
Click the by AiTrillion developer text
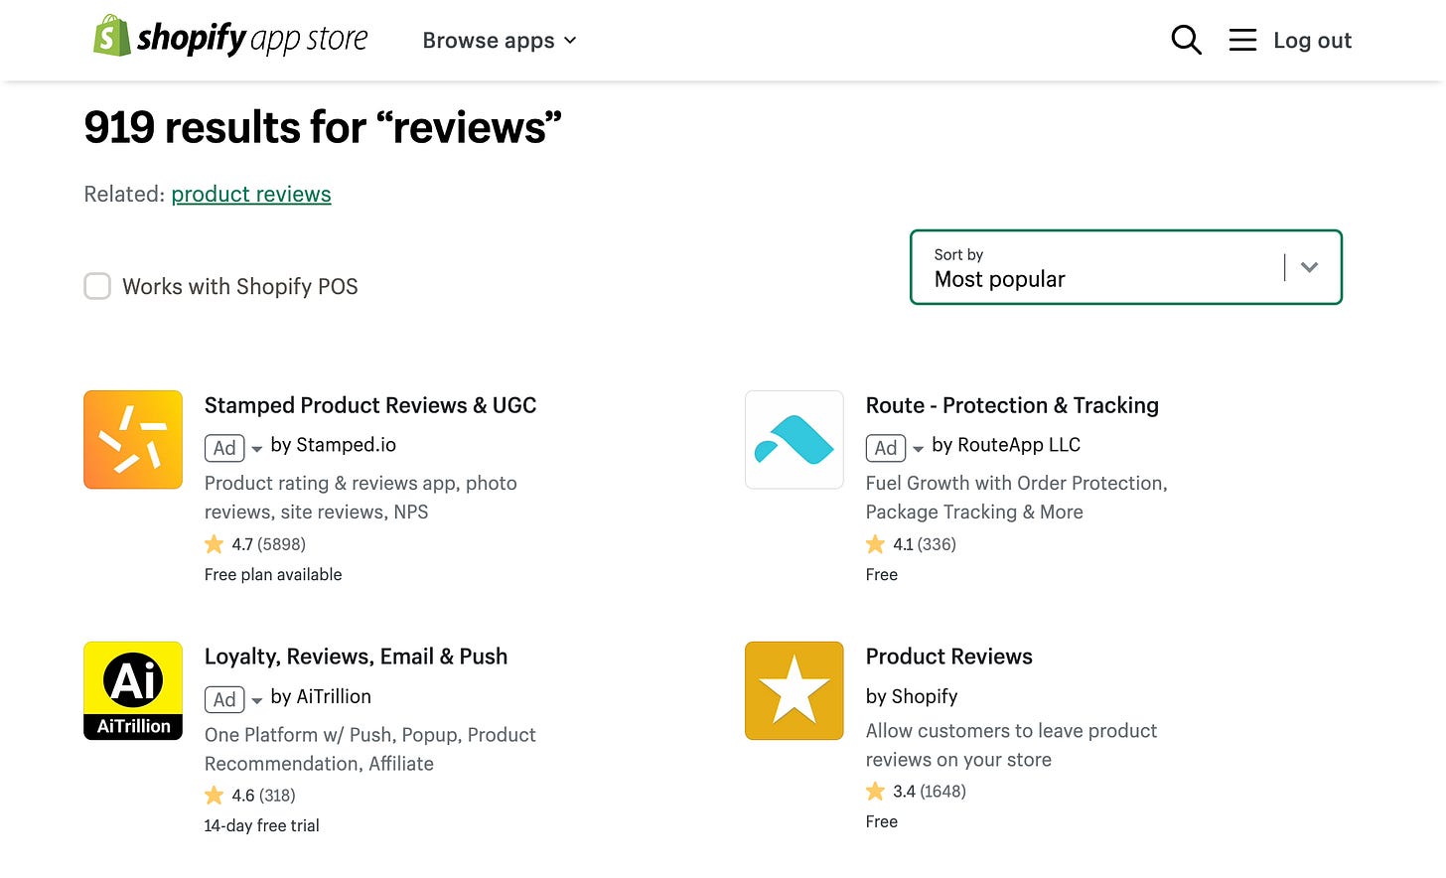[x=321, y=696]
